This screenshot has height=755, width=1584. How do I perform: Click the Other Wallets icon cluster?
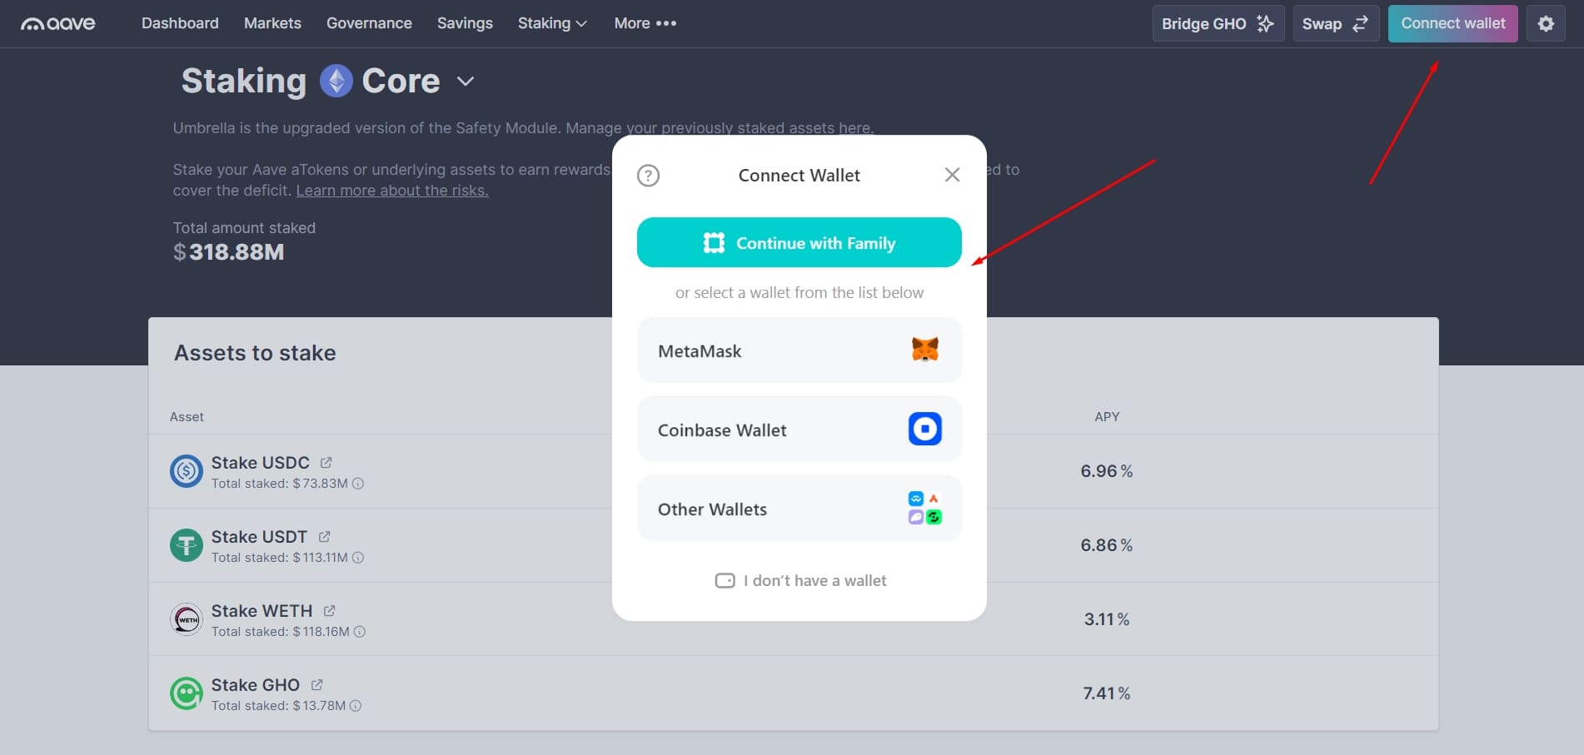click(924, 508)
